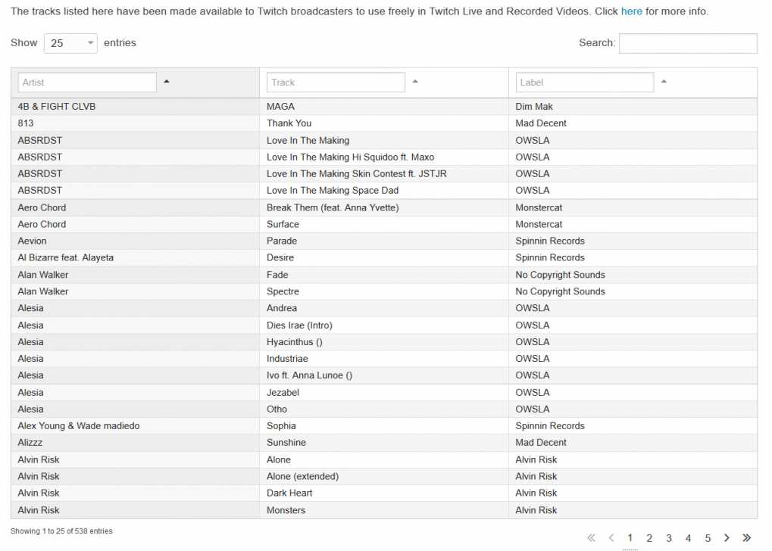This screenshot has width=772, height=551.
Task: Click the 'Dies Irae (Intro)' track cell
Action: pos(383,325)
